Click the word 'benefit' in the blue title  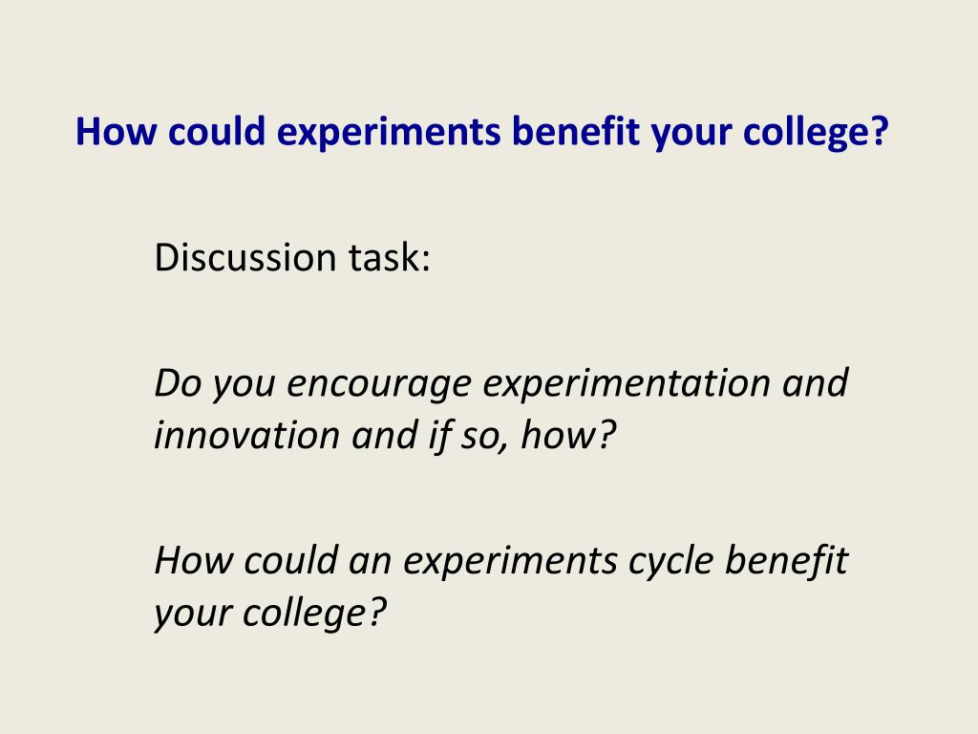click(x=576, y=131)
